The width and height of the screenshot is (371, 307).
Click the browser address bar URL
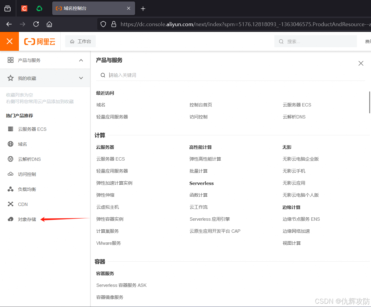pyautogui.click(x=246, y=24)
